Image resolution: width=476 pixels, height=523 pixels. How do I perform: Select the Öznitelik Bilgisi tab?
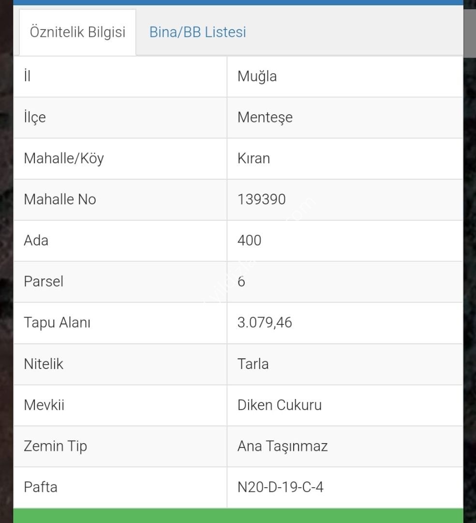pos(77,32)
